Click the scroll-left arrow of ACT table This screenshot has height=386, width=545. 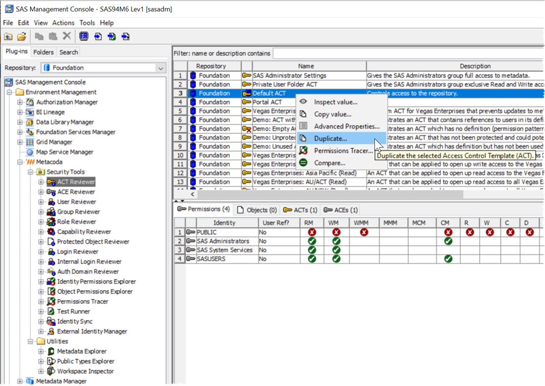(192, 194)
